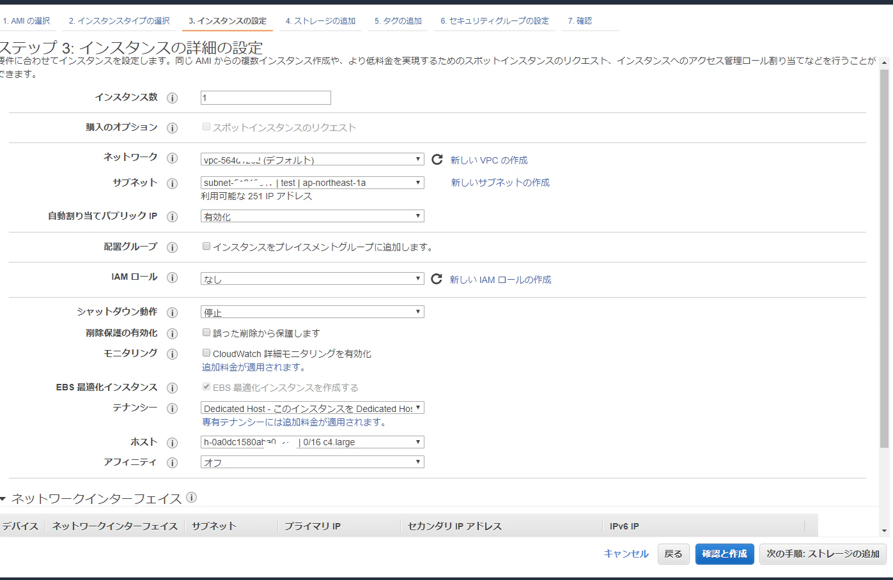Toggle スポットインスタンスのリクエスト checkbox
Screen dimensions: 893x580
pyautogui.click(x=206, y=126)
